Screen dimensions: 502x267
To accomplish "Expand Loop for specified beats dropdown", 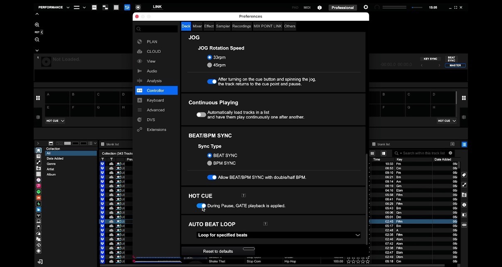I will click(x=279, y=235).
